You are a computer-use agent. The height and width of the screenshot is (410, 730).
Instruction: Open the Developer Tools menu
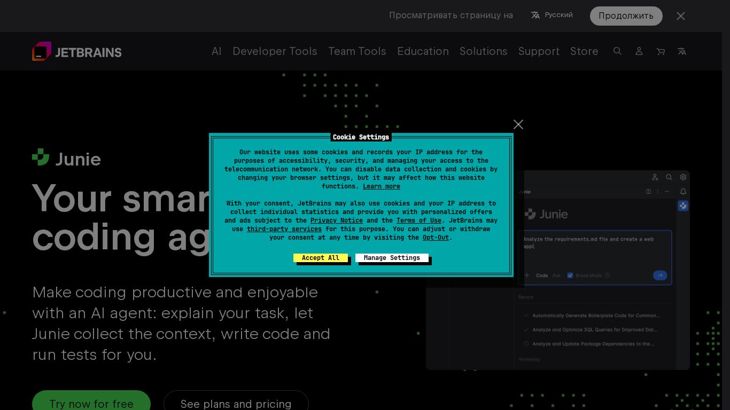point(275,51)
